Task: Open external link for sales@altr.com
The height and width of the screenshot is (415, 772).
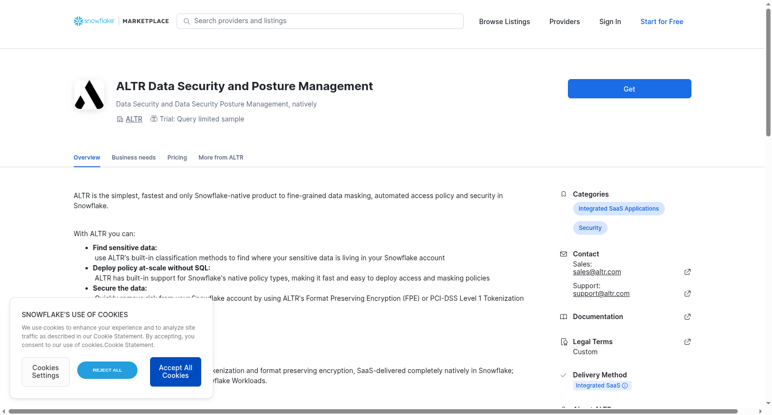Action: (688, 272)
